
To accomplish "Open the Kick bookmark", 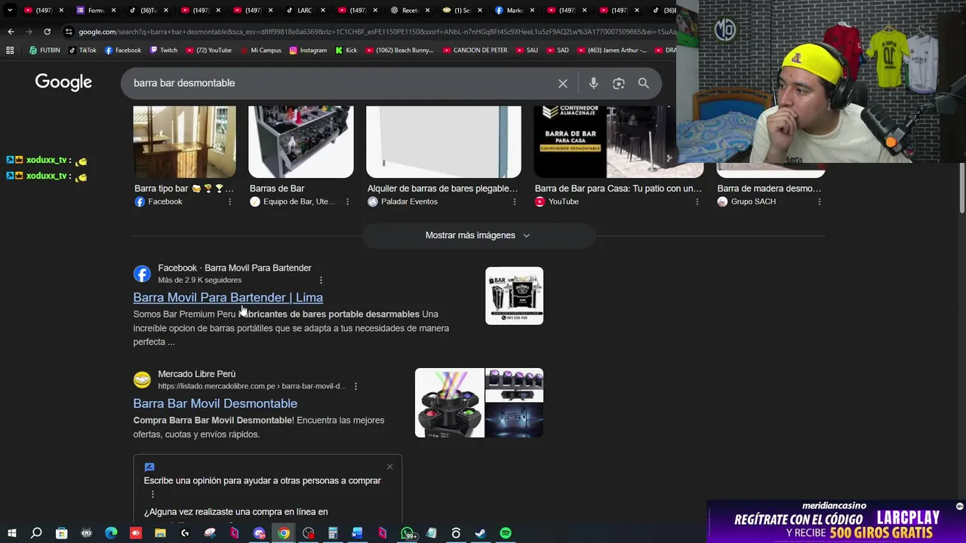I will (x=346, y=51).
